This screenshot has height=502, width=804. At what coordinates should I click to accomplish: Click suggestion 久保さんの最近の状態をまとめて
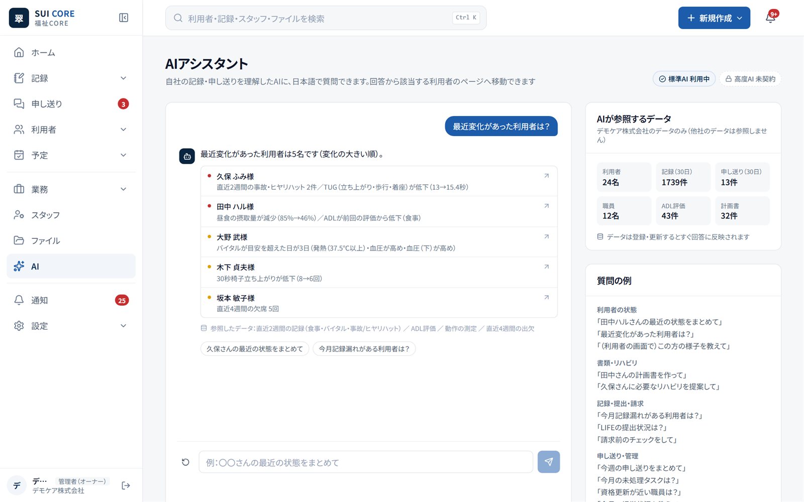[x=255, y=349]
